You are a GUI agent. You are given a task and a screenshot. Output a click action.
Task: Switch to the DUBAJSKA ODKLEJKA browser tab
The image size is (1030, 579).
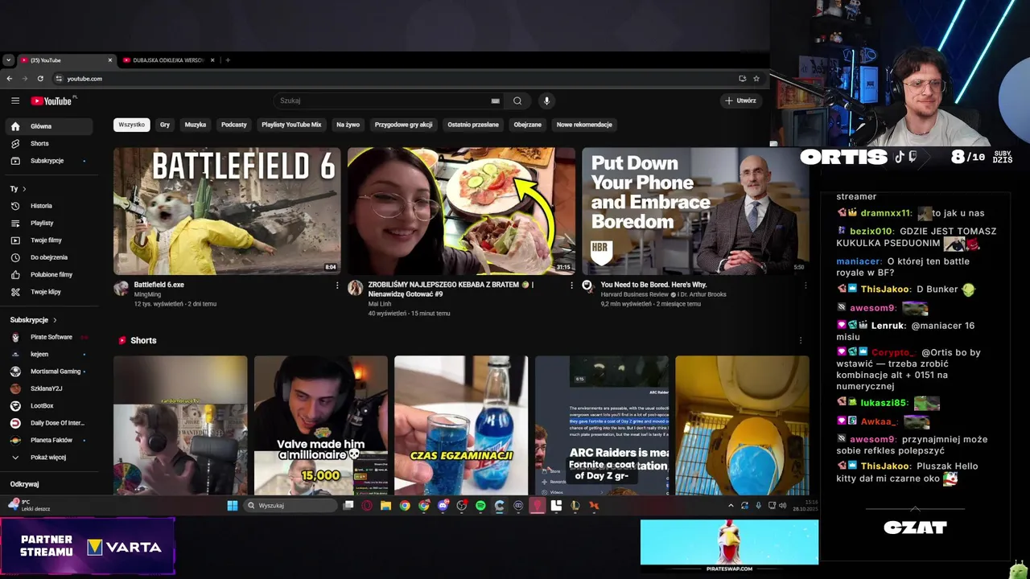(x=167, y=60)
